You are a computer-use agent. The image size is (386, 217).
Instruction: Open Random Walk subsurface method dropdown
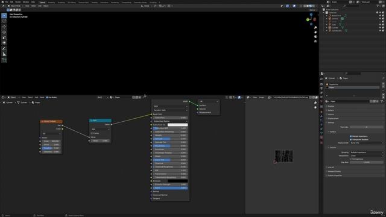pos(170,110)
